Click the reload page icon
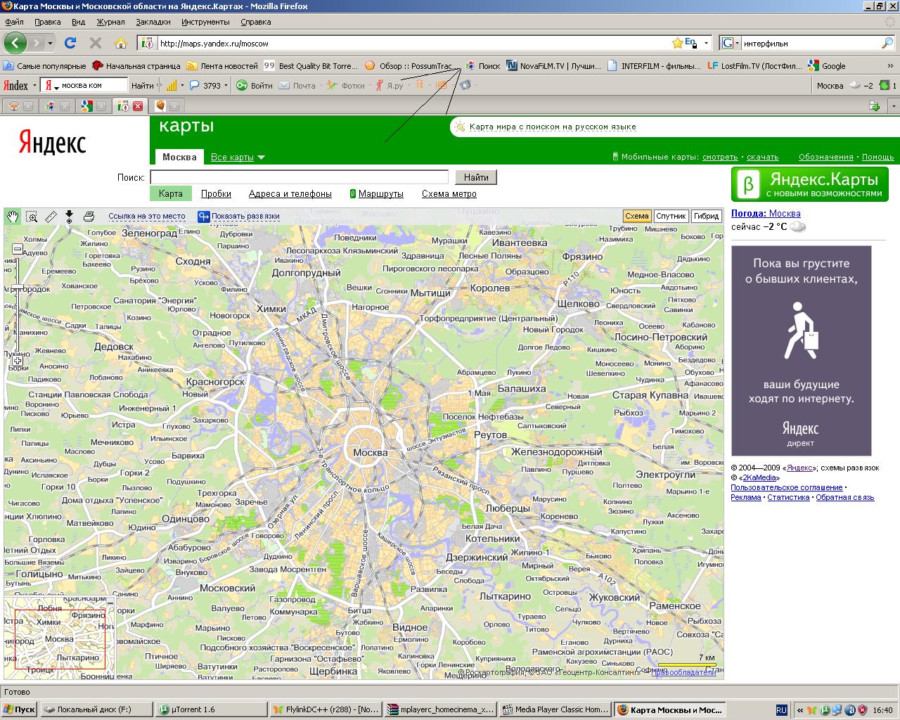Viewport: 900px width, 720px height. (70, 43)
